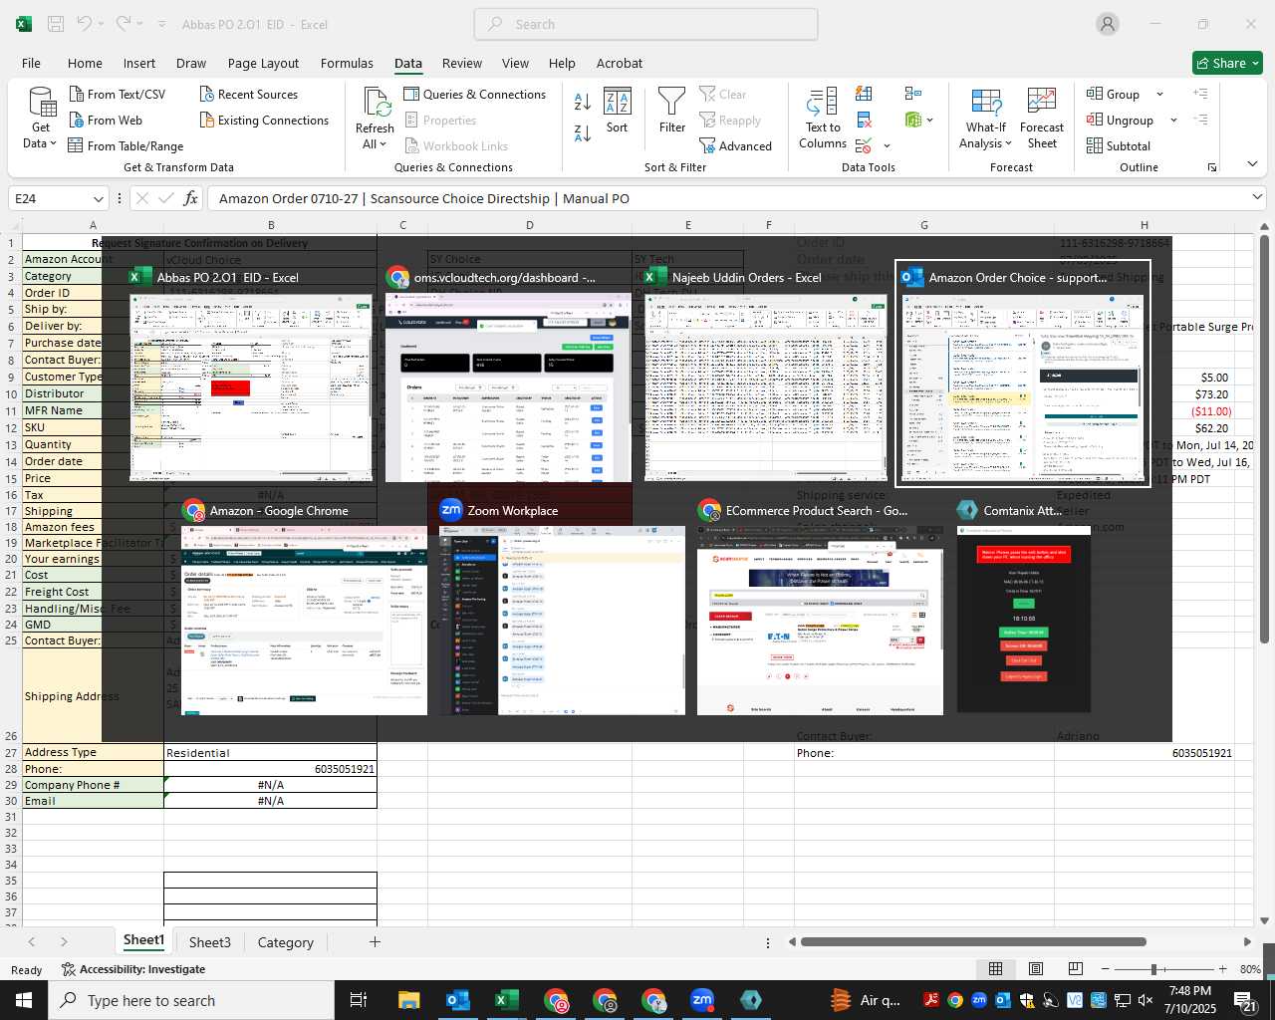The image size is (1275, 1020).
Task: Open Data Validation dropdown arrow
Action: 887,146
